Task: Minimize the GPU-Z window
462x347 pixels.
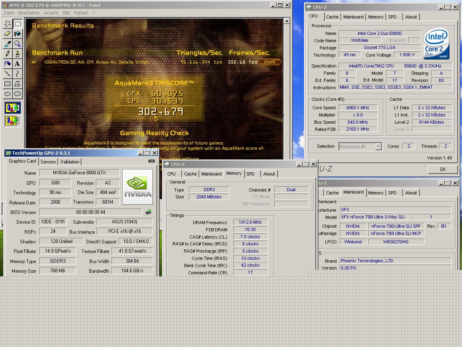Action: click(x=140, y=153)
